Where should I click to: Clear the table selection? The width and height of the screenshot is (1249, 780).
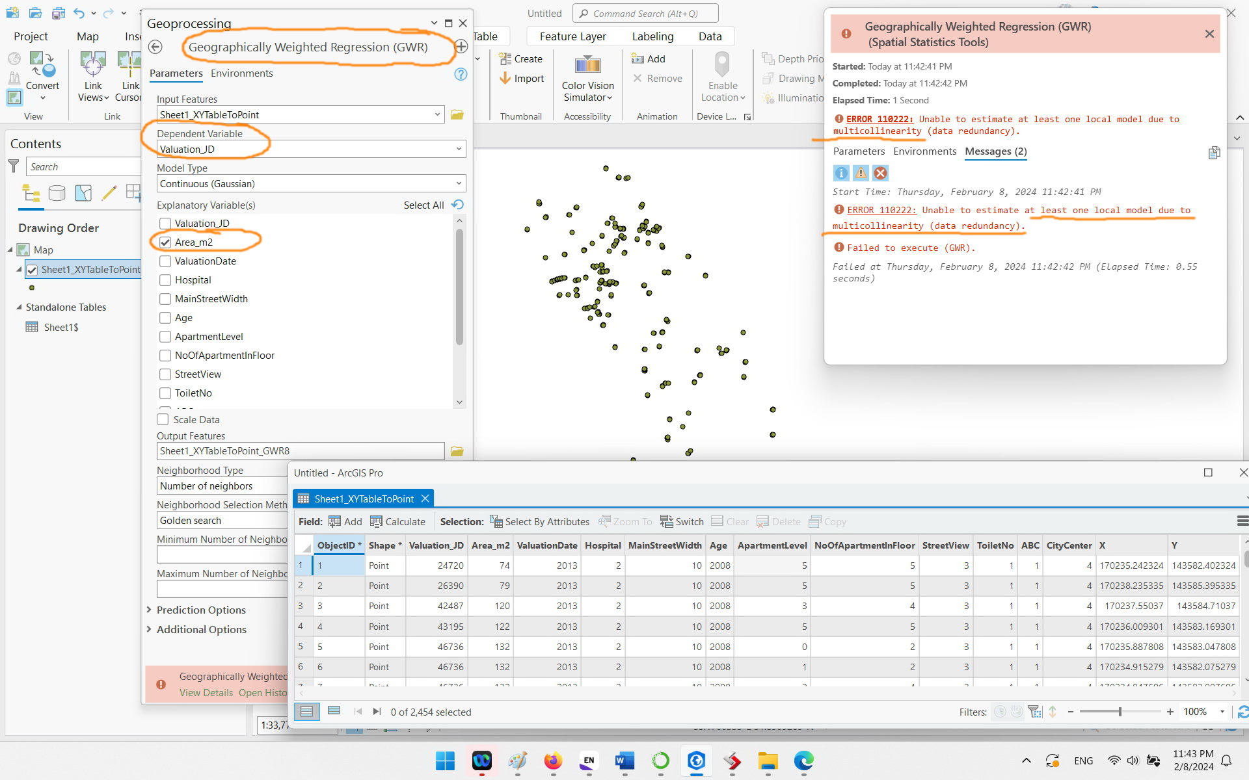click(x=731, y=521)
